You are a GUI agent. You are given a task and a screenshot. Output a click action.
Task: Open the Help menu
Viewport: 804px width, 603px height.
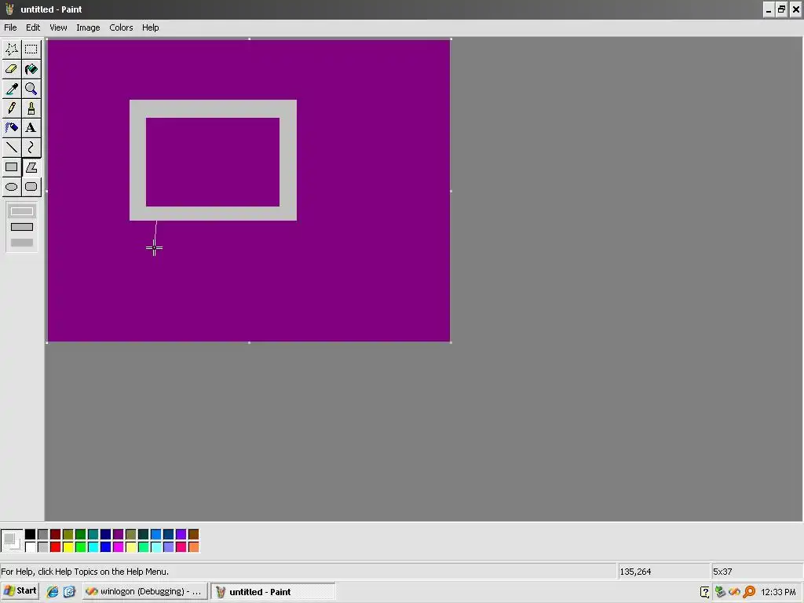pos(150,27)
